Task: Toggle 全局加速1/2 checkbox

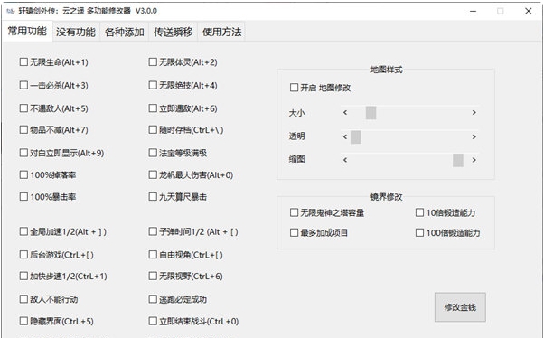Action: (x=23, y=232)
